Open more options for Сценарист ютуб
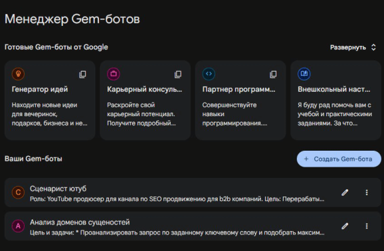 [367, 193]
